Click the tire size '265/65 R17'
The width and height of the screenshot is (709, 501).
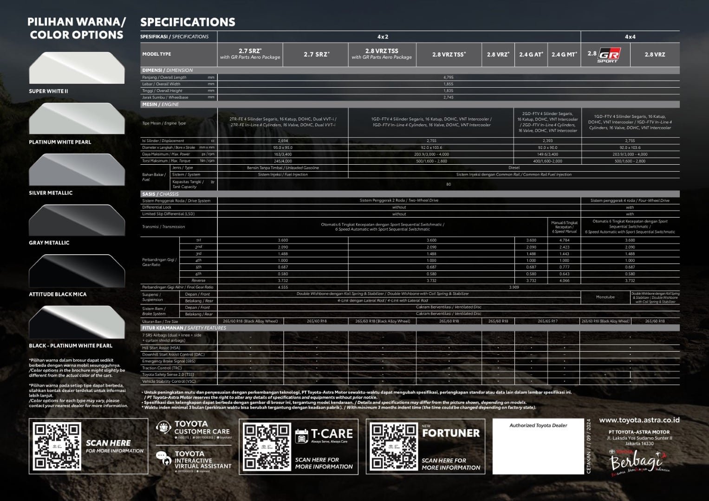tap(548, 321)
